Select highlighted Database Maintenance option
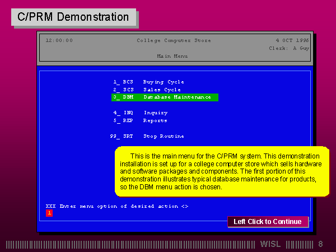Viewport: 336px width, 252px height. click(x=165, y=97)
